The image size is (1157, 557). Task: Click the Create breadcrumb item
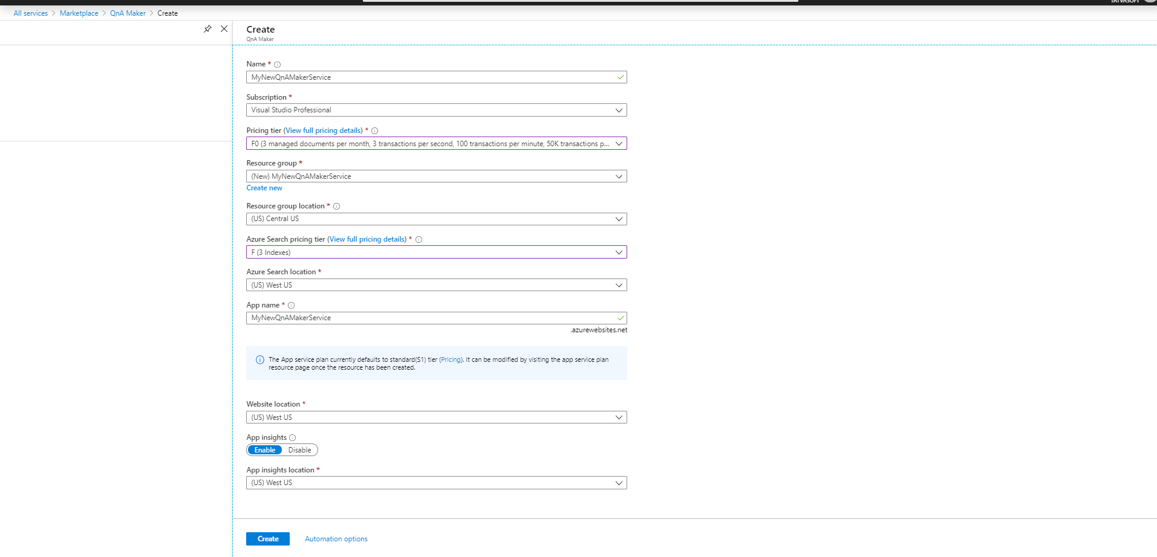tap(168, 13)
